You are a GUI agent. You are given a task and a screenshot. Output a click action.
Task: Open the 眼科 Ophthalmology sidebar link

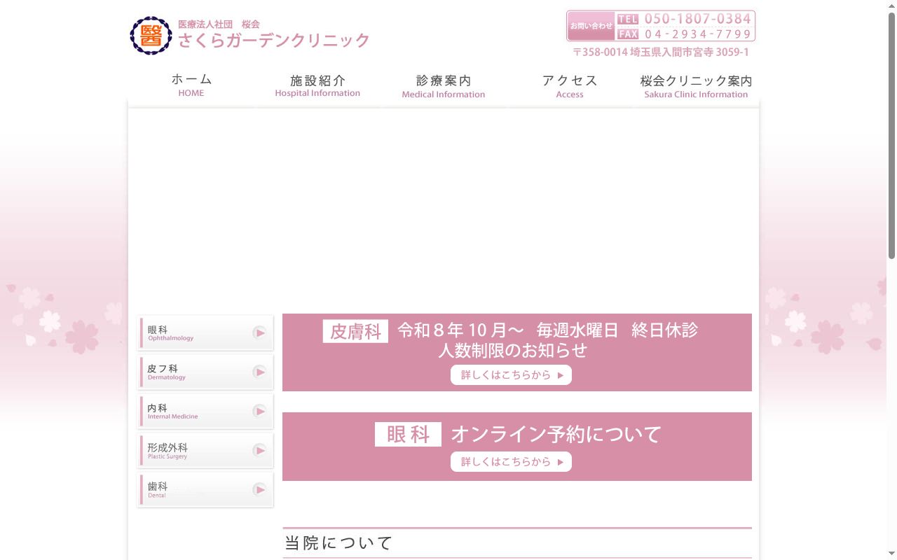(x=205, y=332)
